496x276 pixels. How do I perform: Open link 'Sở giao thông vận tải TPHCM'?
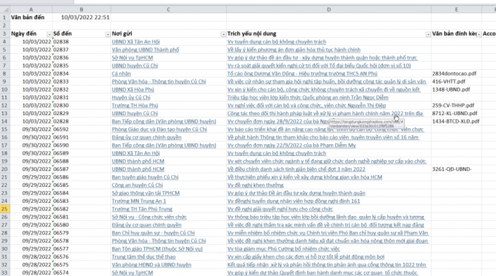tap(146, 193)
